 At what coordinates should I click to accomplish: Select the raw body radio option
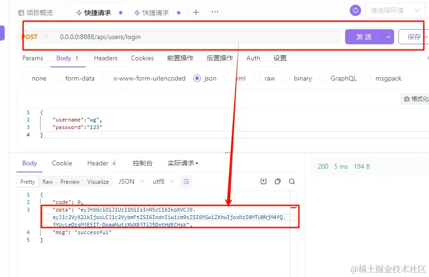(257, 79)
